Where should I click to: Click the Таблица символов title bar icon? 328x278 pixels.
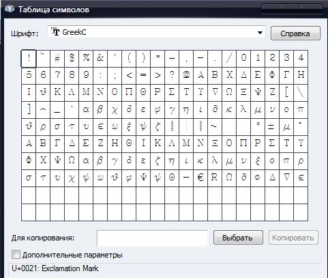tap(10, 9)
